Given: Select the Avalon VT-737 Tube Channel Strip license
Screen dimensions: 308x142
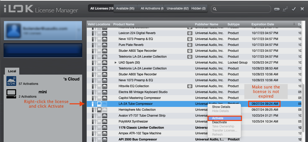Looking at the screenshot, I should pyautogui.click(x=142, y=116).
